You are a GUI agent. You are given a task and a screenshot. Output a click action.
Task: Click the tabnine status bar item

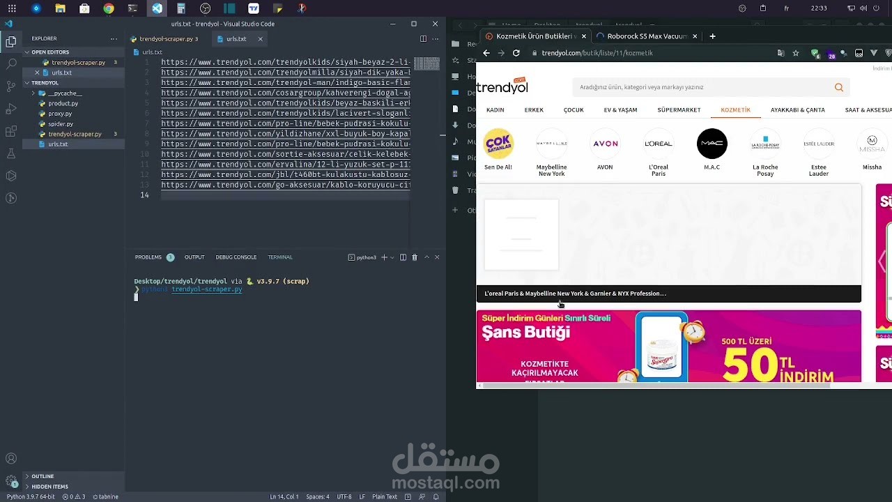pyautogui.click(x=105, y=497)
